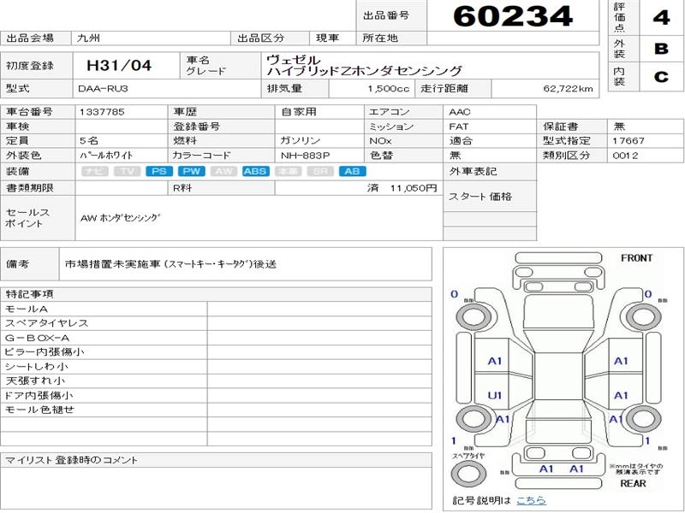Viewport: 685px width, 513px height.
Task: Click the blue PW equipment badge
Action: tap(191, 172)
